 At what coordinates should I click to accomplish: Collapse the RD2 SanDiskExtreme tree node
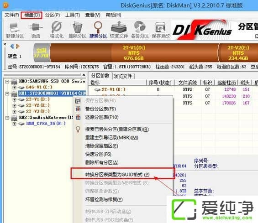pos(7,118)
